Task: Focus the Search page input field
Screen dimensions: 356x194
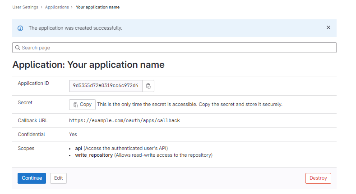Action: 176,48
